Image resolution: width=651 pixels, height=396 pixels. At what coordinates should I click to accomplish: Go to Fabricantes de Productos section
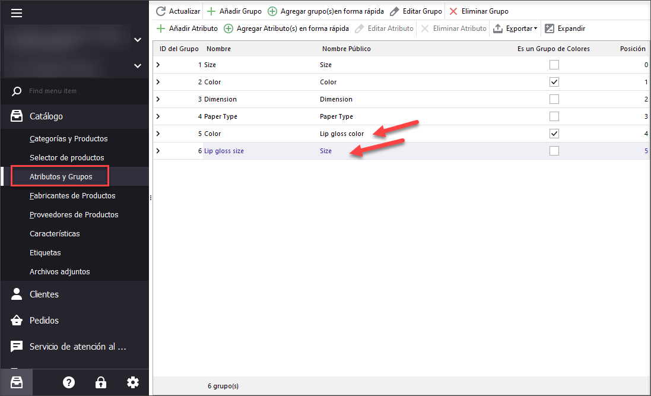click(72, 195)
